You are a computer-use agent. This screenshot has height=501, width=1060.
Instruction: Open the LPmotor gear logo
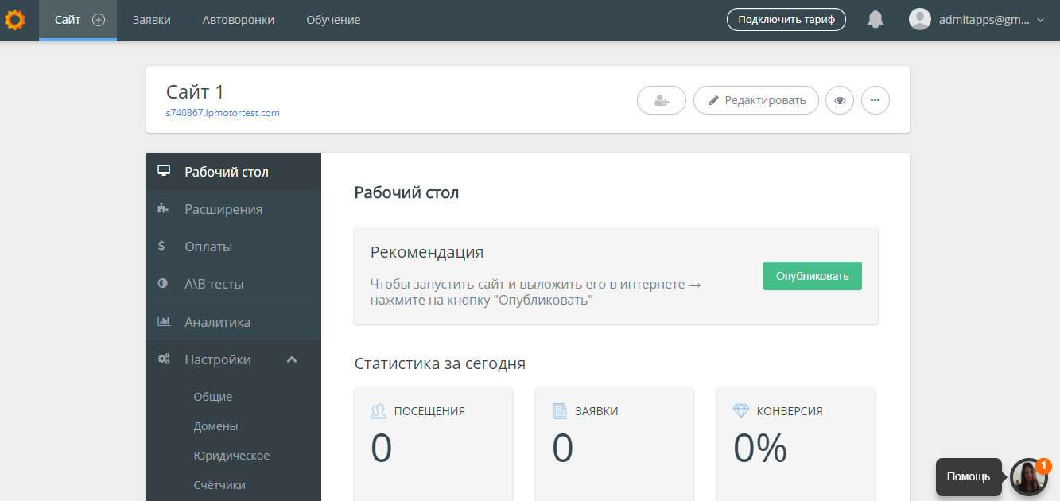14,20
